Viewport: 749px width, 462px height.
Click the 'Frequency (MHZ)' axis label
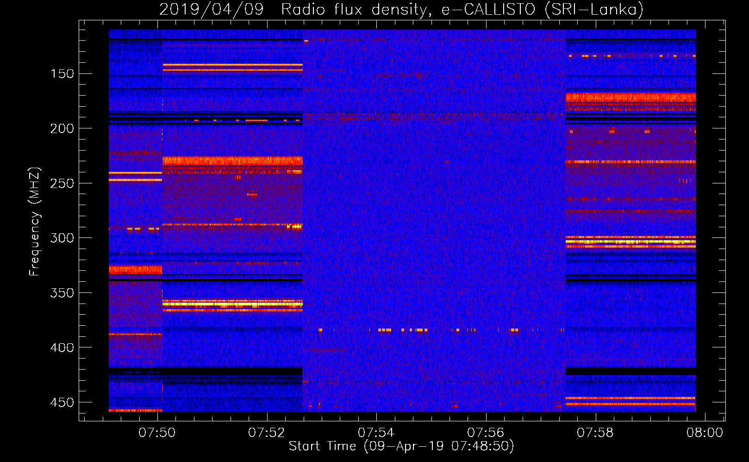pyautogui.click(x=34, y=221)
